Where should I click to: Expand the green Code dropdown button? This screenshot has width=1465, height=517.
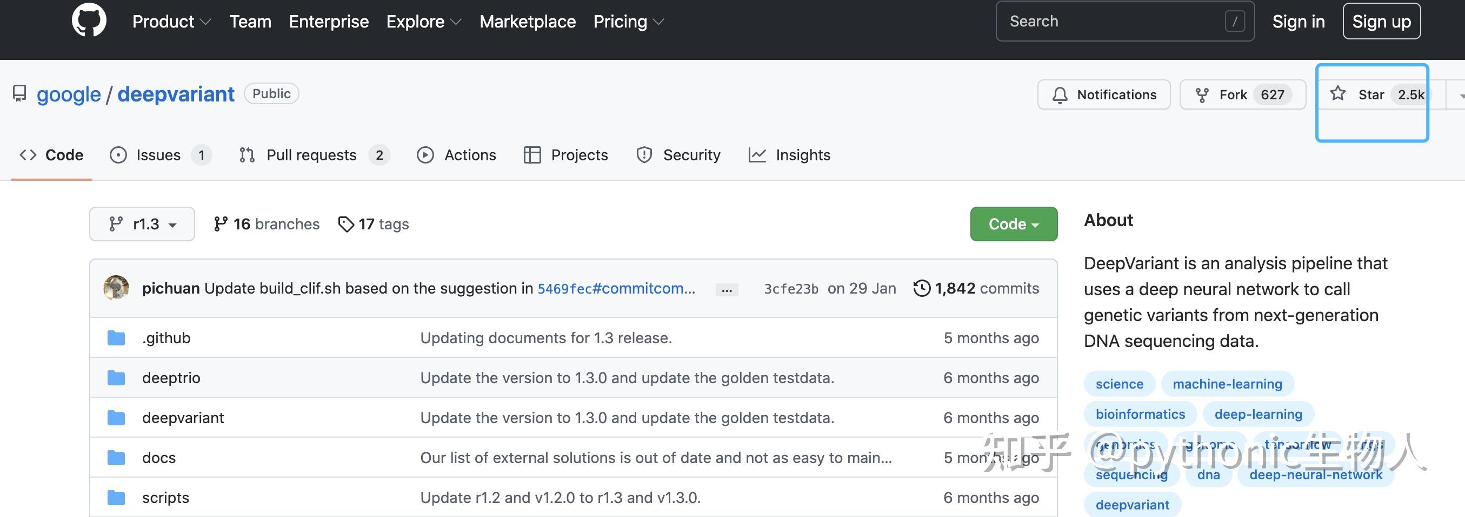[1013, 224]
